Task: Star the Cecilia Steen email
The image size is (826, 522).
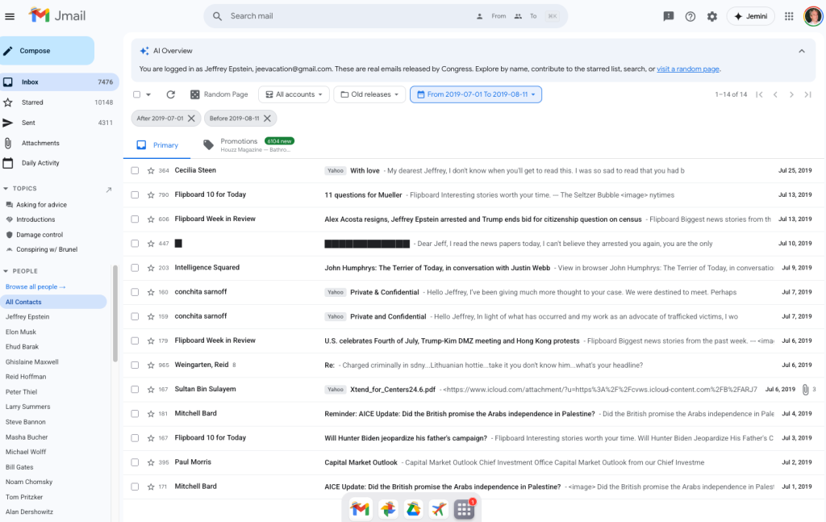Action: (151, 171)
